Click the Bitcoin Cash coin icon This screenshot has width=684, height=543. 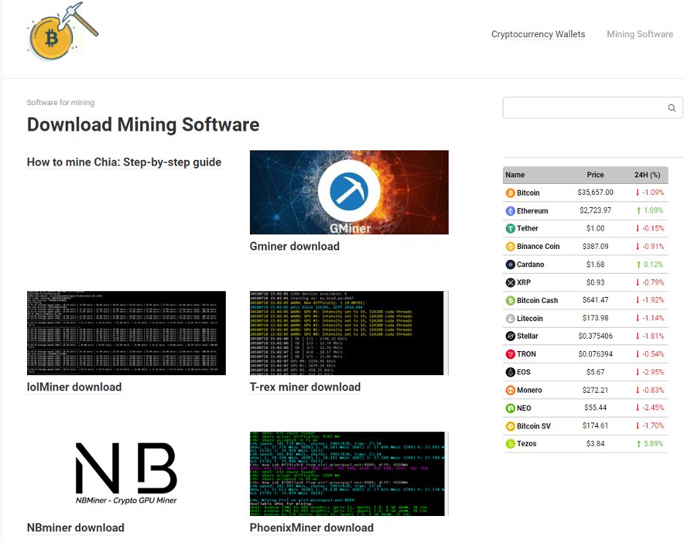pyautogui.click(x=510, y=300)
